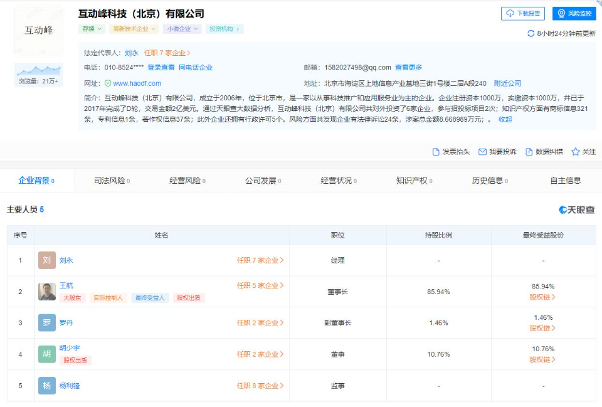Click the 85.94% shareholding cell for 王航
This screenshot has height=407, width=602.
(x=438, y=292)
